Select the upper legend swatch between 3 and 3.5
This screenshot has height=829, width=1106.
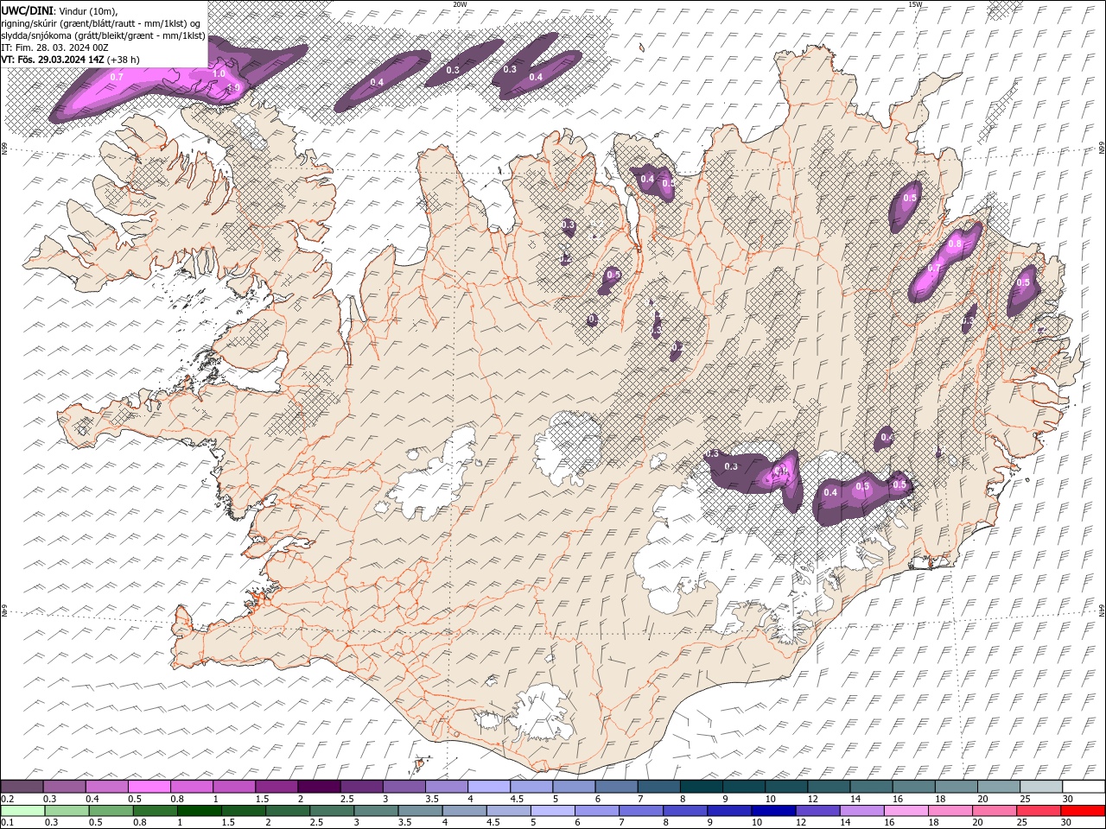click(x=404, y=787)
